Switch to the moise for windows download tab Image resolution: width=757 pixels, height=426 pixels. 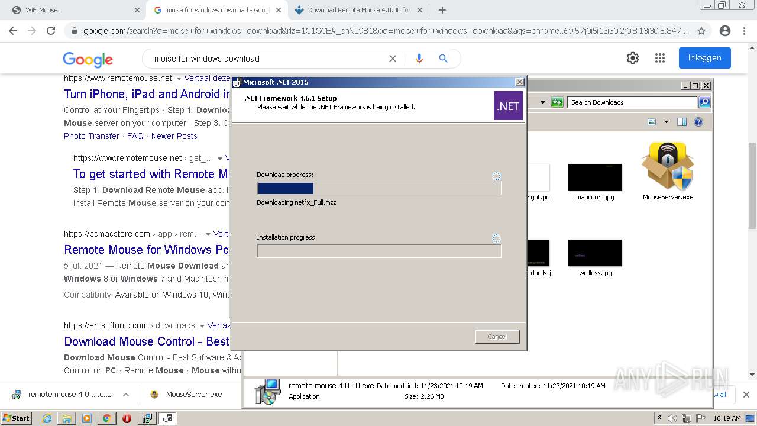click(217, 10)
